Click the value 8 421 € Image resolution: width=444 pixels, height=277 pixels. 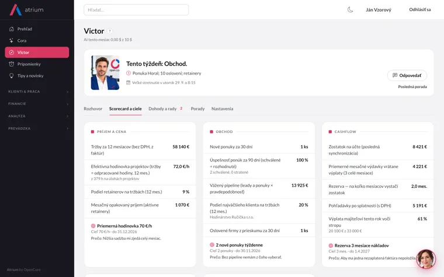point(419,147)
